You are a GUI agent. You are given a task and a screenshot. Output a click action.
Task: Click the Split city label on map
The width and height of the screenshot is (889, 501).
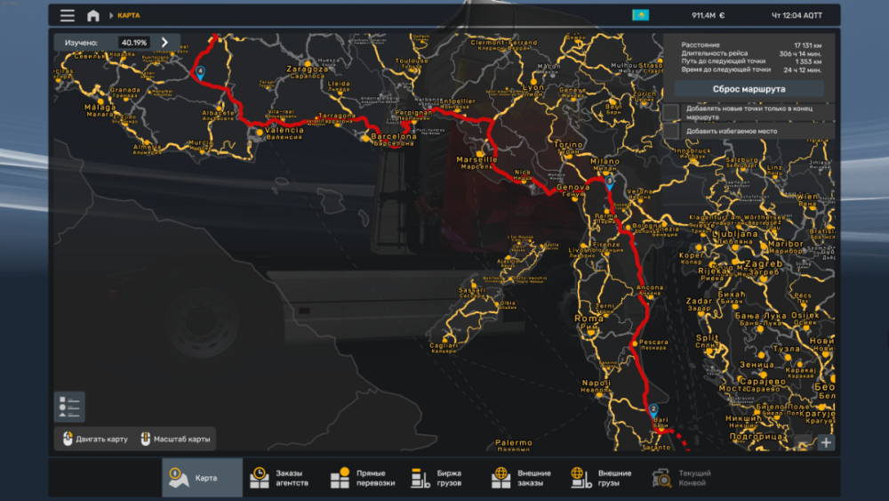708,338
